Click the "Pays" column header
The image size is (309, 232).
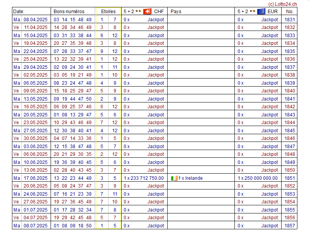pos(176,11)
